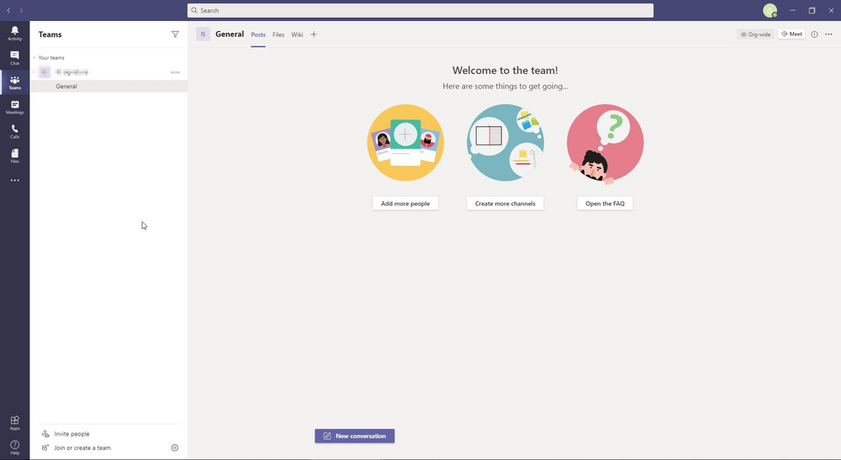Open channel info circle icon

pyautogui.click(x=814, y=34)
